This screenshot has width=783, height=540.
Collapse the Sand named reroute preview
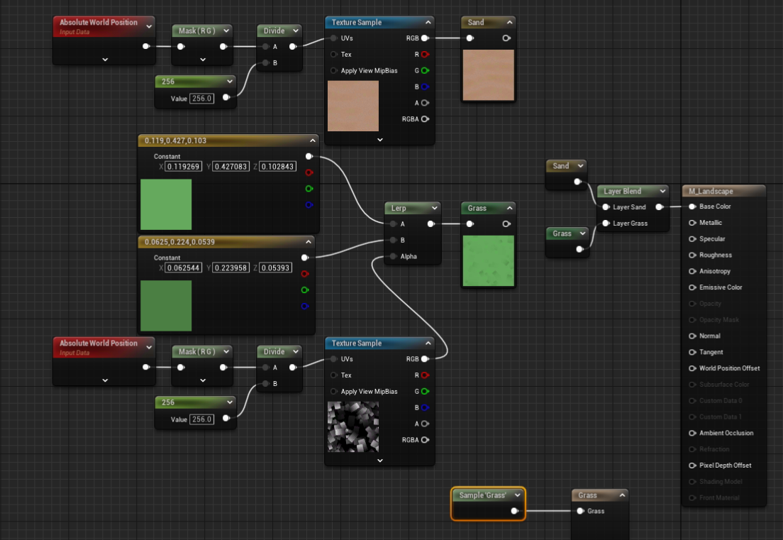coord(509,22)
